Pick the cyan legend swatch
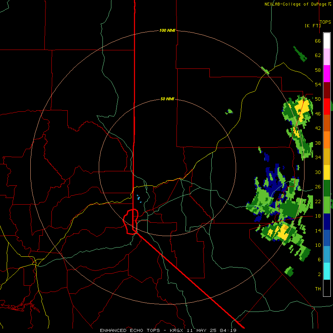This screenshot has width=333, height=333. [327, 271]
